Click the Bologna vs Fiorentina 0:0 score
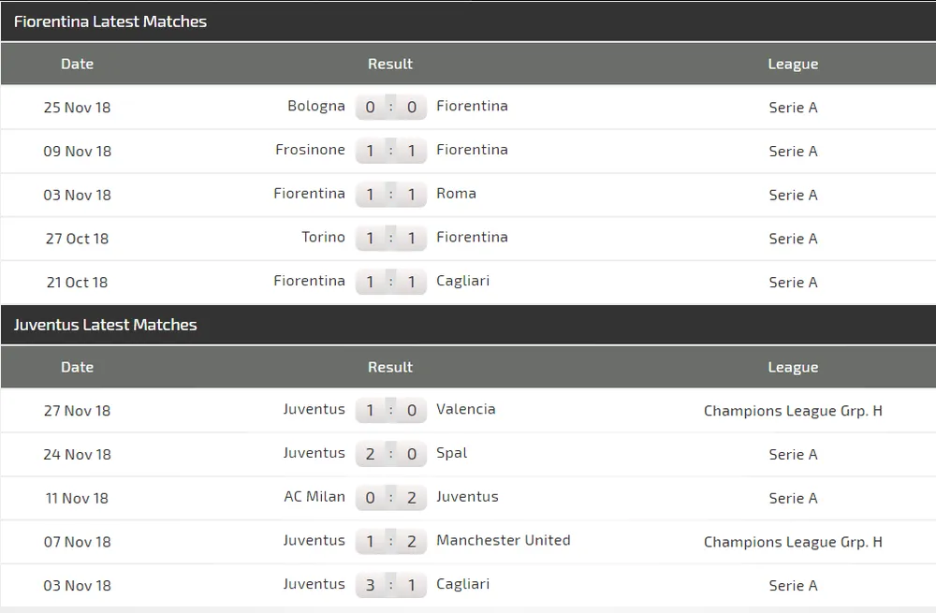Screen dimensions: 936x613 [391, 107]
